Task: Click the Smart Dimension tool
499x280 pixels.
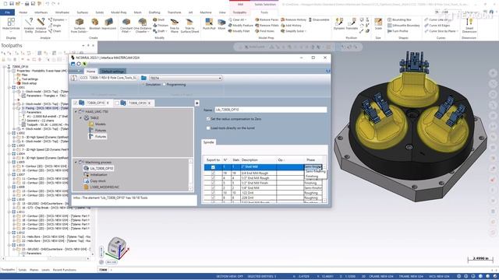Action: pos(469,26)
